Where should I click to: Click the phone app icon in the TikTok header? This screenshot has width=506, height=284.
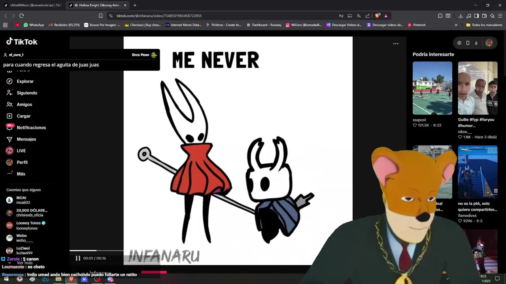[x=468, y=43]
